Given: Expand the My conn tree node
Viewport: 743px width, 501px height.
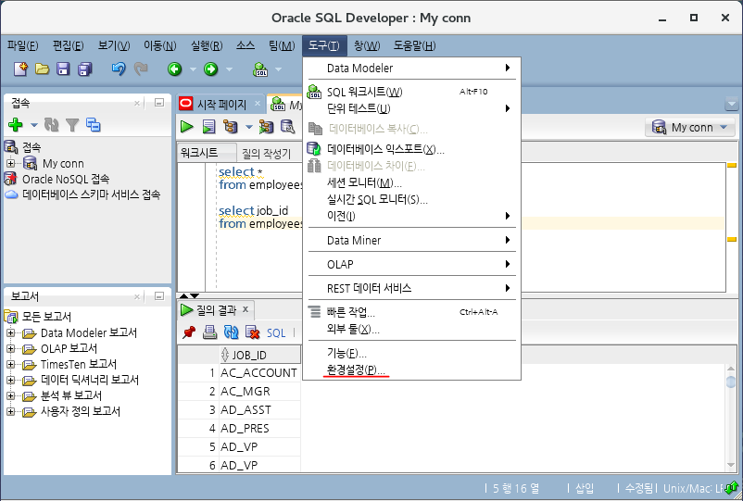Looking at the screenshot, I should (x=10, y=163).
